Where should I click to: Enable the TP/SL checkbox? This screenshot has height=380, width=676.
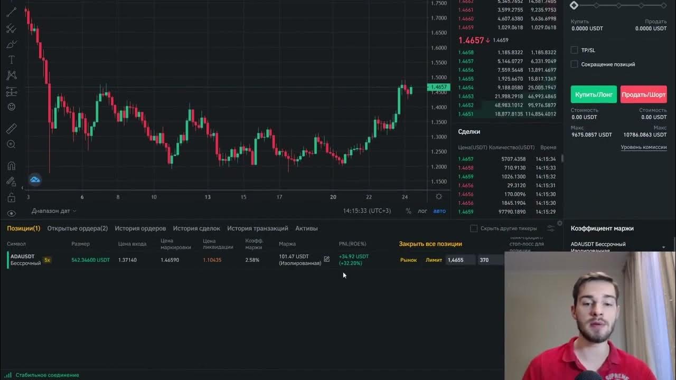574,50
